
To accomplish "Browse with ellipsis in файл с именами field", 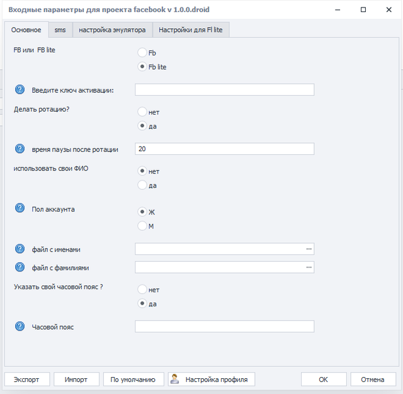I will coord(309,249).
